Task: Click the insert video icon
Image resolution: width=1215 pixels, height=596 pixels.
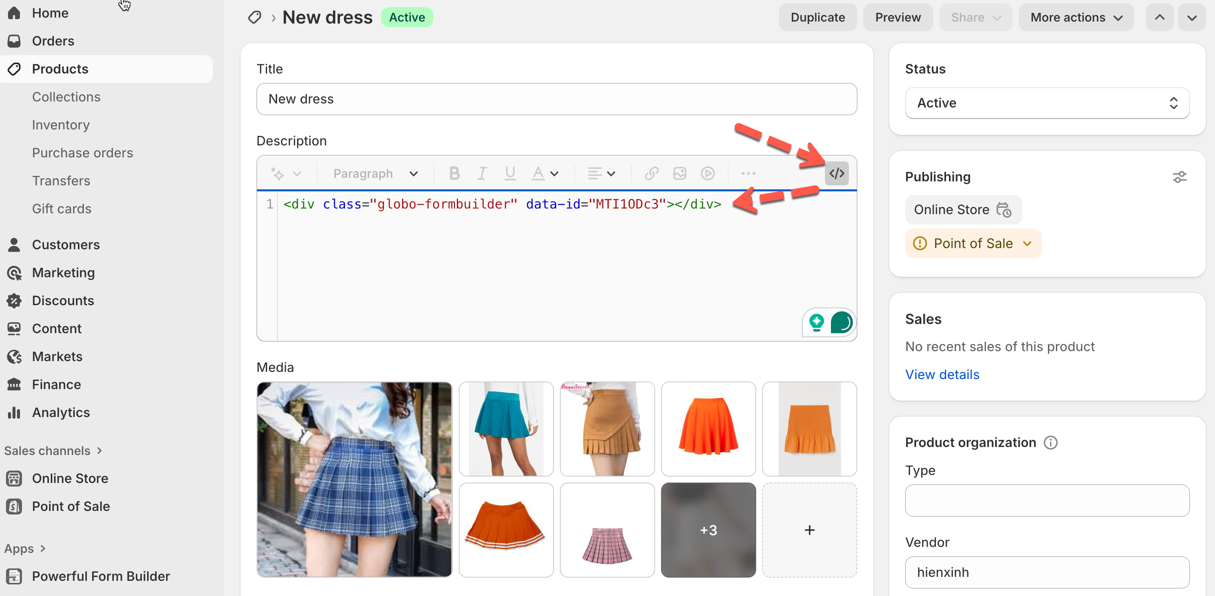Action: tap(707, 173)
